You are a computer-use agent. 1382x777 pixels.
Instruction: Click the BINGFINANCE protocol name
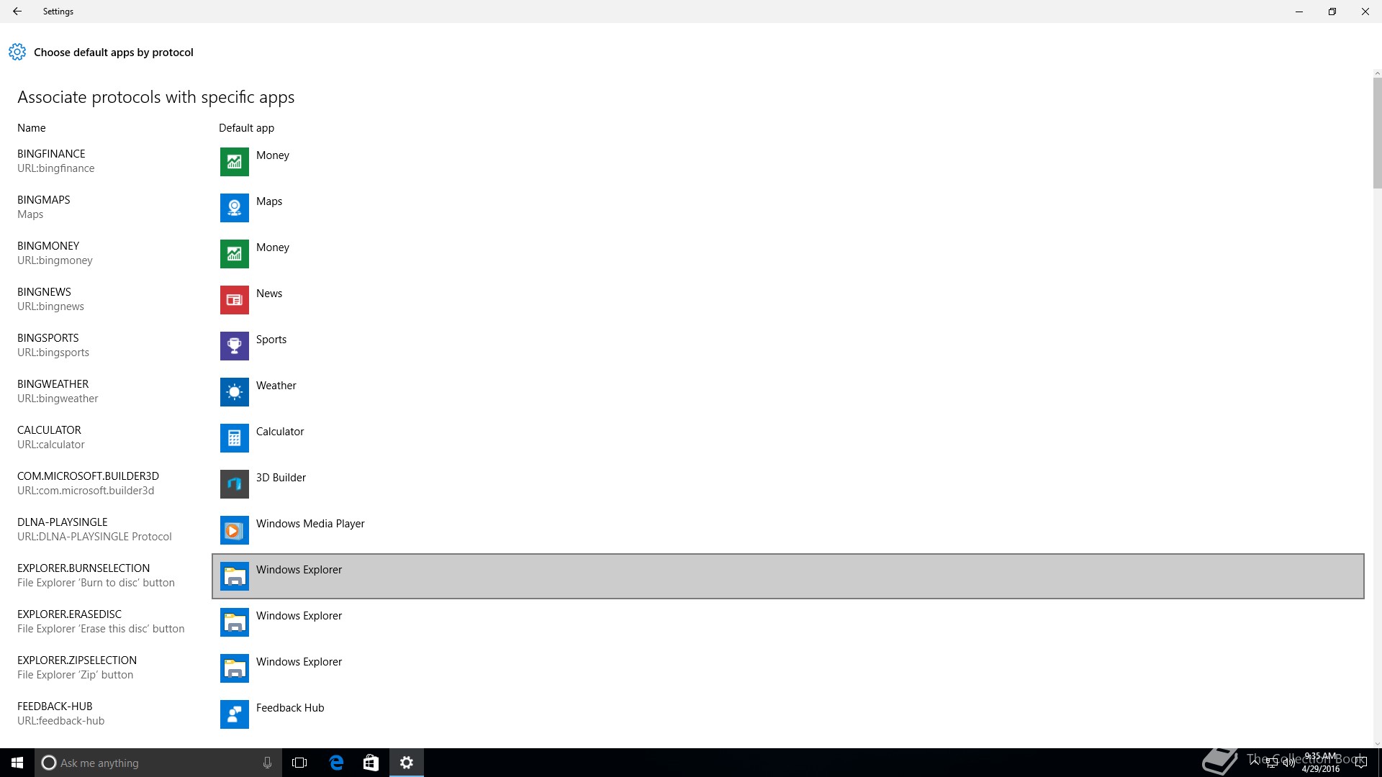(x=51, y=154)
